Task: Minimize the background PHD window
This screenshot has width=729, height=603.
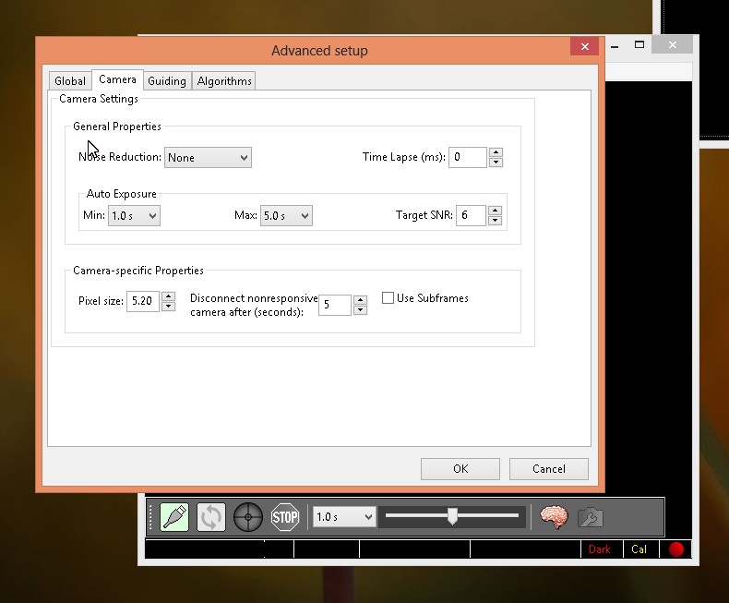Action: [x=615, y=46]
